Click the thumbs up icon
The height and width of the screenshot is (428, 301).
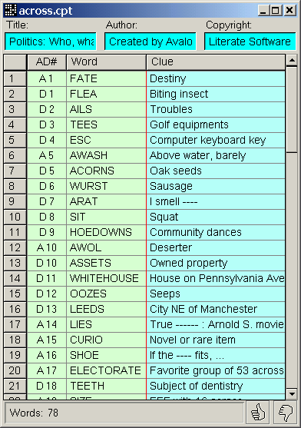coord(257,413)
